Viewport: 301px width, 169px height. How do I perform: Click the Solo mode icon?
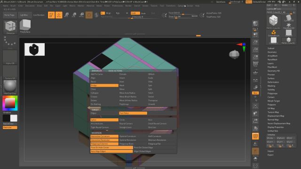pos(255,159)
